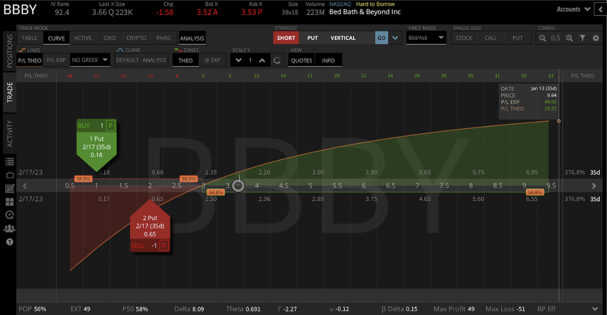This screenshot has width=607, height=315.
Task: Select the current price circle marker
Action: point(238,186)
